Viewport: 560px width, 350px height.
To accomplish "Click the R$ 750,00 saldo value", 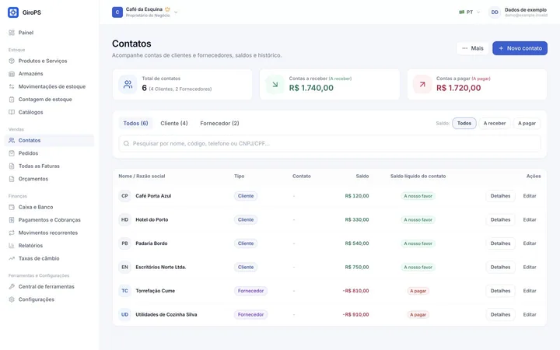I will tap(357, 267).
